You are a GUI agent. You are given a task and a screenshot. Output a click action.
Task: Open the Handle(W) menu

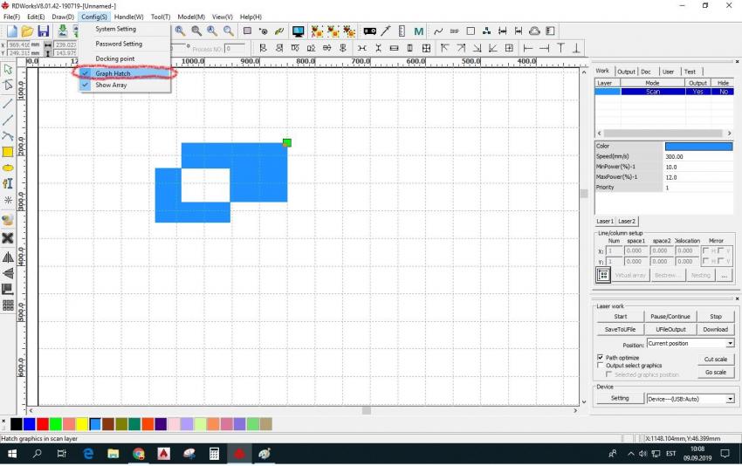(x=128, y=17)
